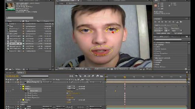This screenshot has width=195, height=109.
Task: Toggle Mask Path stopwatch
Action: [x=26, y=91]
